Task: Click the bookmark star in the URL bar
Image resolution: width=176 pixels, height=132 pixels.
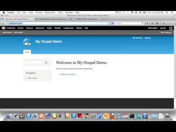Action: point(102,23)
